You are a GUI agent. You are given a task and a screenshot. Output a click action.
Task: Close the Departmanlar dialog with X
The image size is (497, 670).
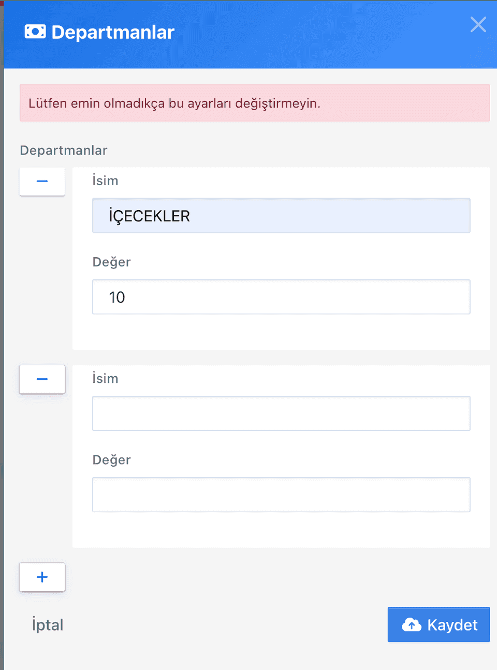[478, 24]
